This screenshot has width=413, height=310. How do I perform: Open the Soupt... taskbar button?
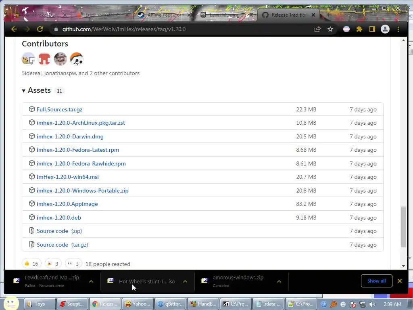(73, 304)
